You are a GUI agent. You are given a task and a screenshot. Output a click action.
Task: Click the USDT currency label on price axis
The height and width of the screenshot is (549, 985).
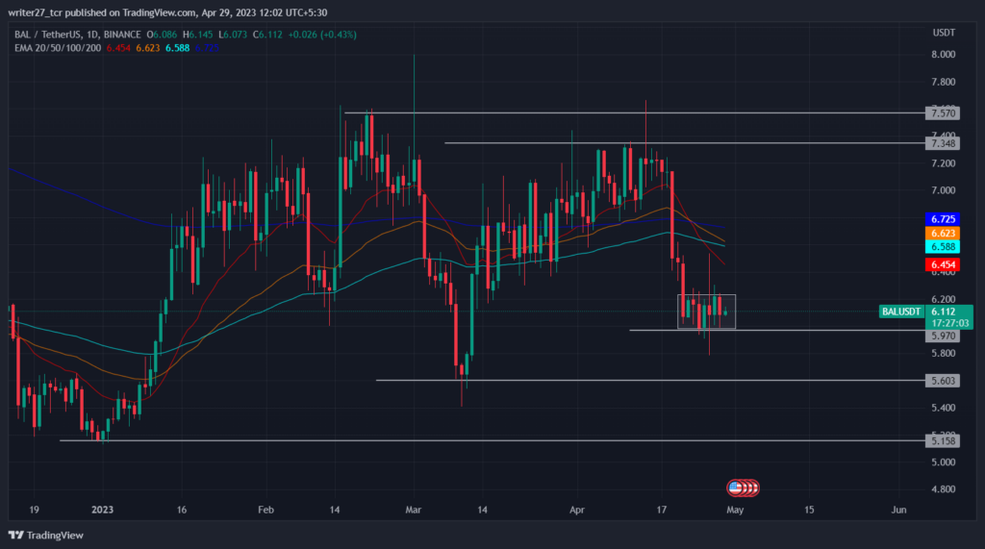944,33
